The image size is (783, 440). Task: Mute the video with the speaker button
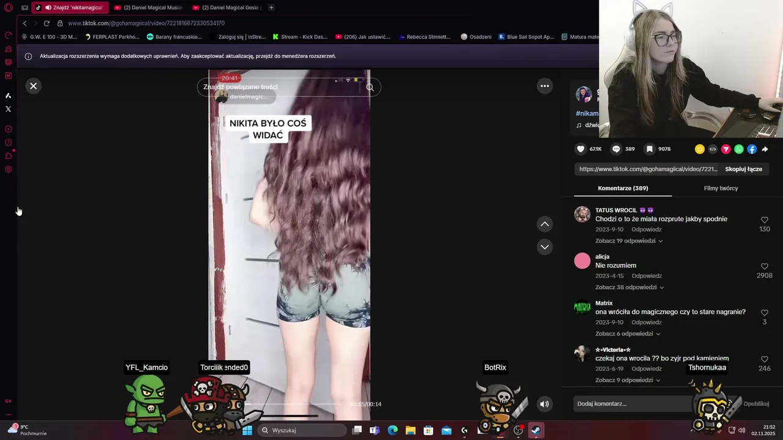[x=544, y=404]
